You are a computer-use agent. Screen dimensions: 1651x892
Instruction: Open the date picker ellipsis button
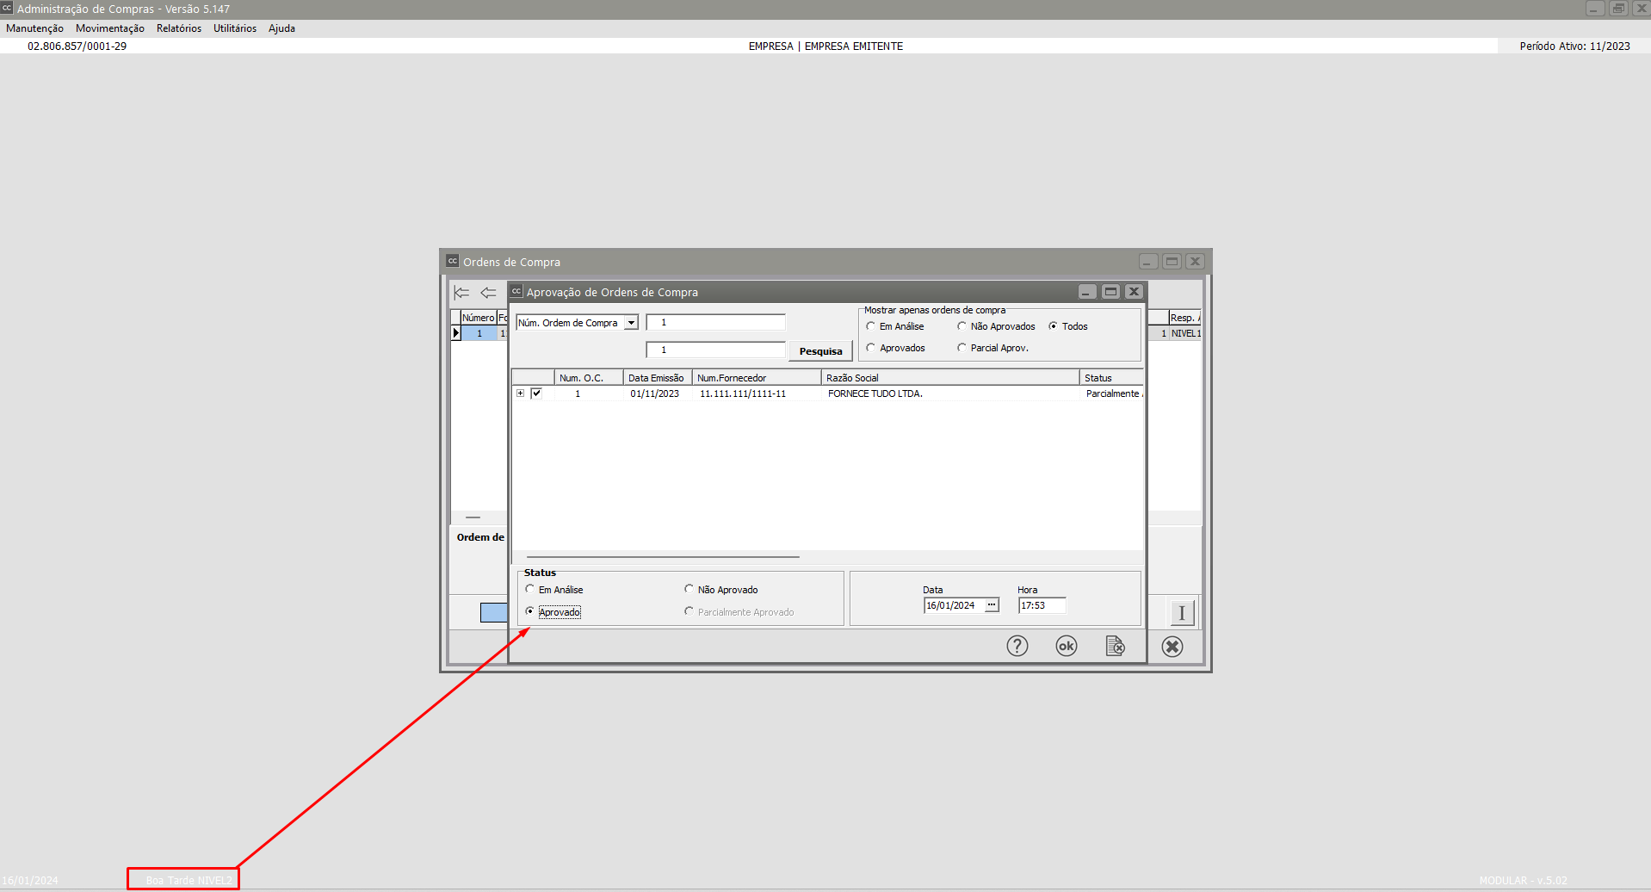click(992, 605)
